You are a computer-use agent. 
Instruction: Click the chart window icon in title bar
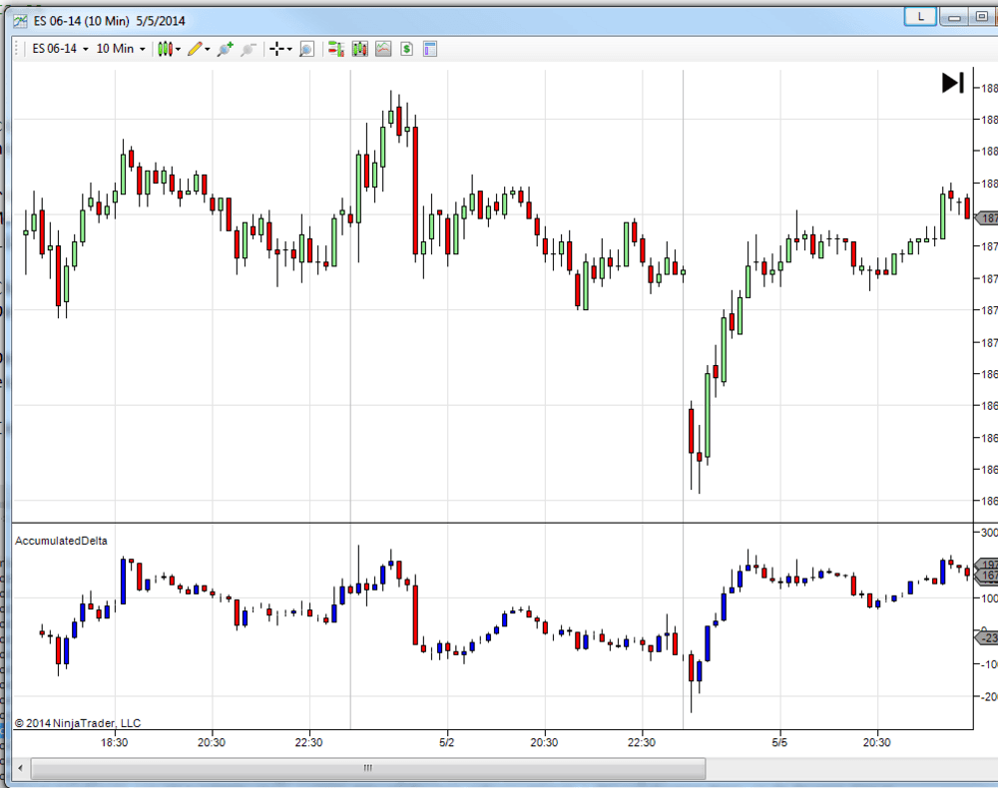[x=19, y=20]
